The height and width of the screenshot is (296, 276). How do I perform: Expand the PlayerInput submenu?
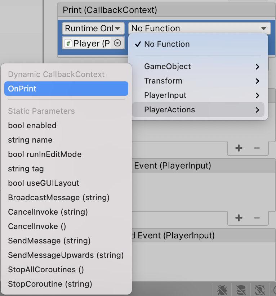pos(198,95)
